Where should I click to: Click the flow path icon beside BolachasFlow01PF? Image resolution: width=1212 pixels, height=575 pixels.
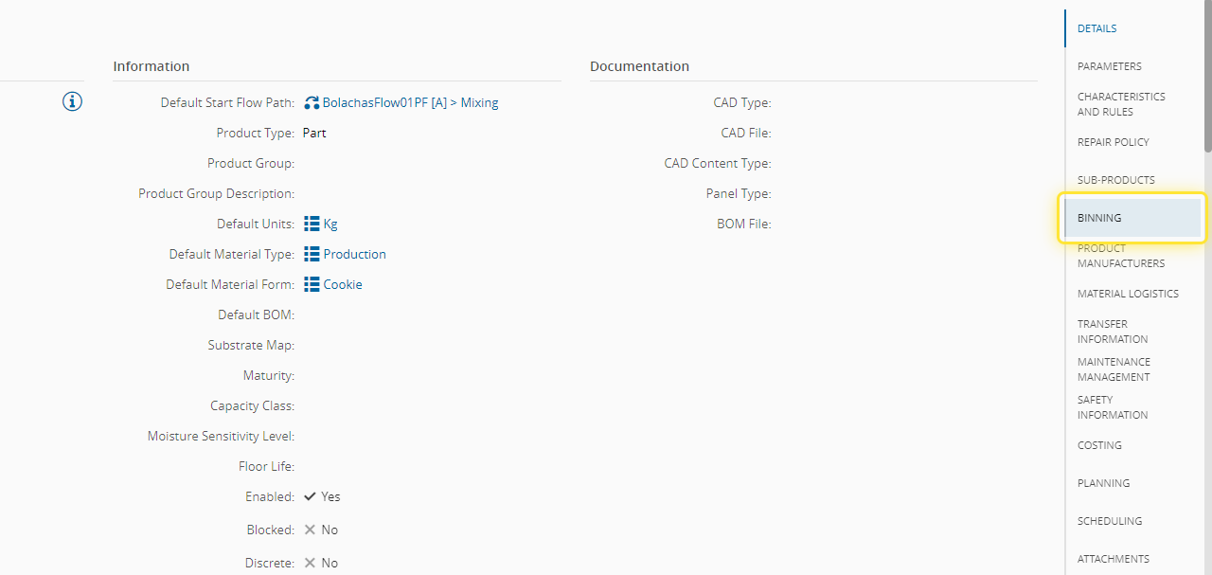pyautogui.click(x=312, y=102)
